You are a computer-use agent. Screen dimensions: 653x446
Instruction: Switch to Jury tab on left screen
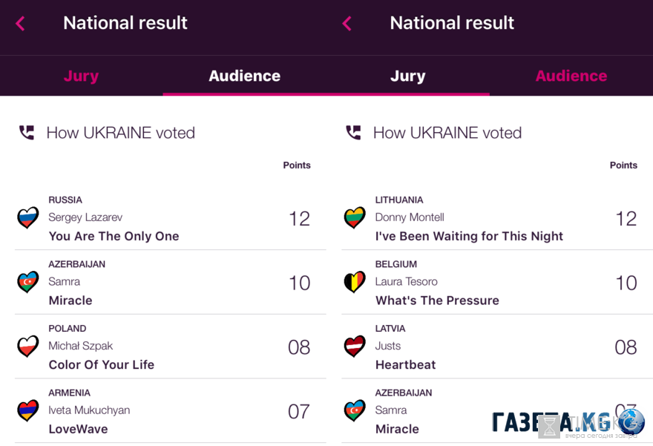[x=81, y=76]
